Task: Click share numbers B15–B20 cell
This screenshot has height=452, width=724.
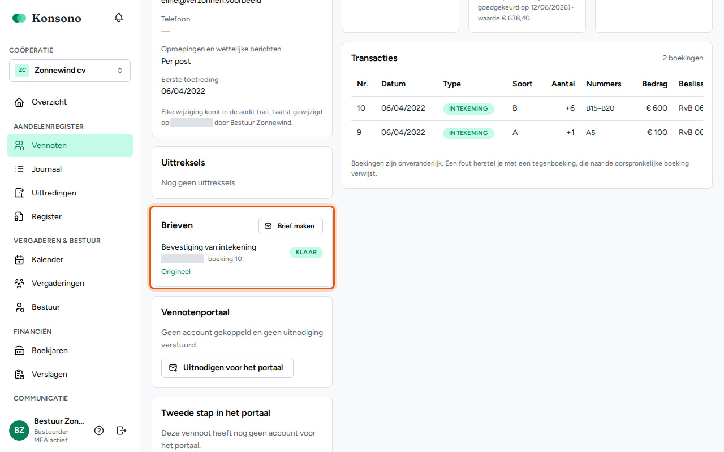Action: (x=600, y=108)
